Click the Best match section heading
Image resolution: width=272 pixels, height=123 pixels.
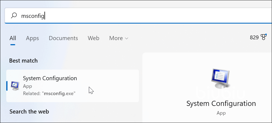[23, 61]
